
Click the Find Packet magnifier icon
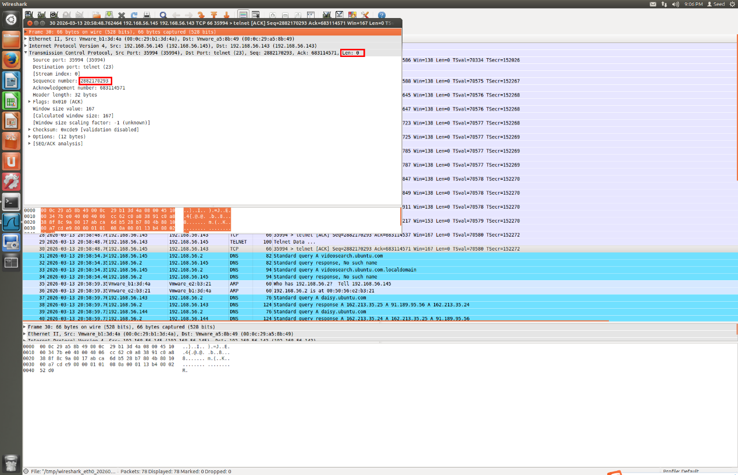click(163, 15)
